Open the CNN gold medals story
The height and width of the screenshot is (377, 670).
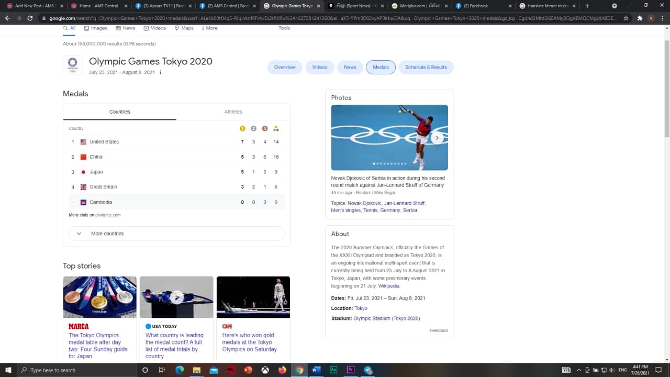click(x=250, y=342)
